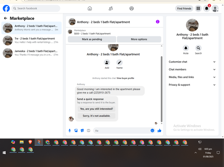
Task: Open the Anthony conversation in list
Action: coord(31,28)
